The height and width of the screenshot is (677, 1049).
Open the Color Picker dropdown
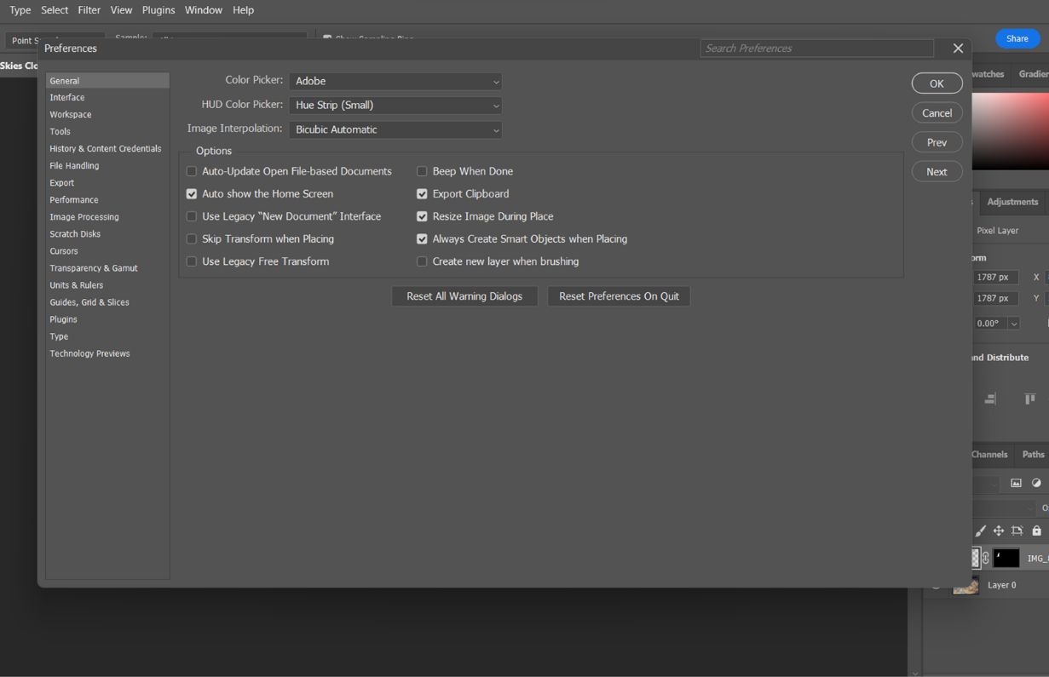(x=395, y=81)
